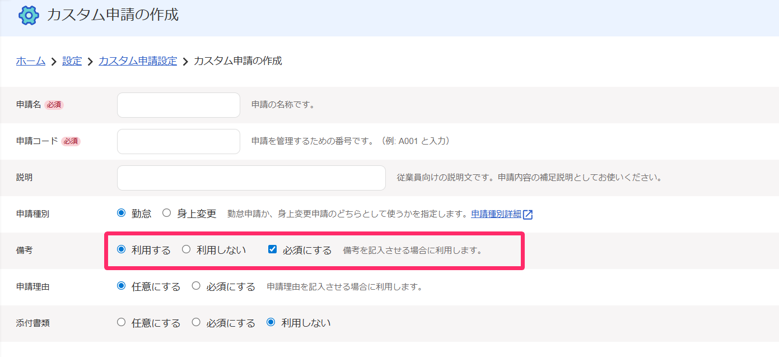Click the external-link icon next to 申請種別詳細
Screen dimensions: 779x357
[x=528, y=214]
